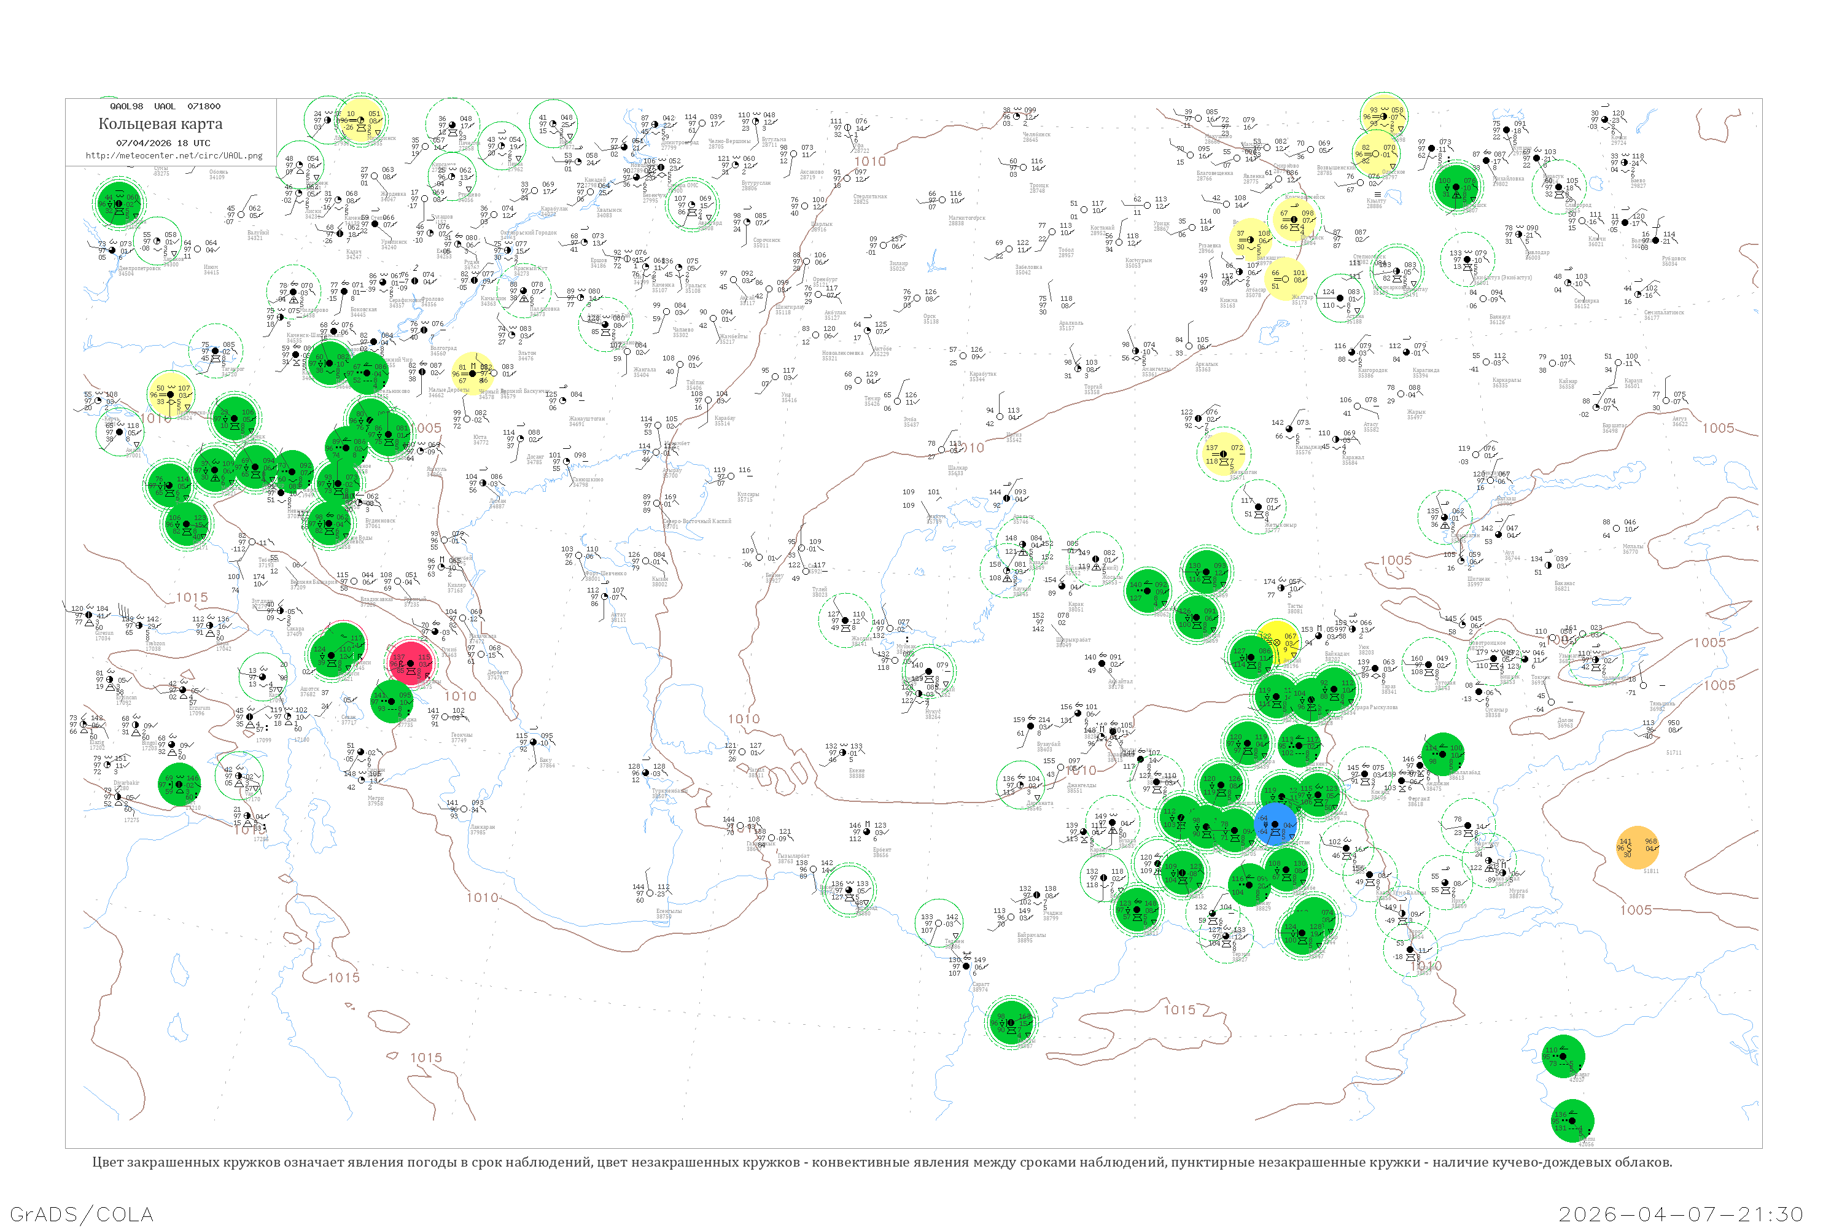Click the open green circle at Харьков
Screen dimensions: 1842x1228
(157, 241)
